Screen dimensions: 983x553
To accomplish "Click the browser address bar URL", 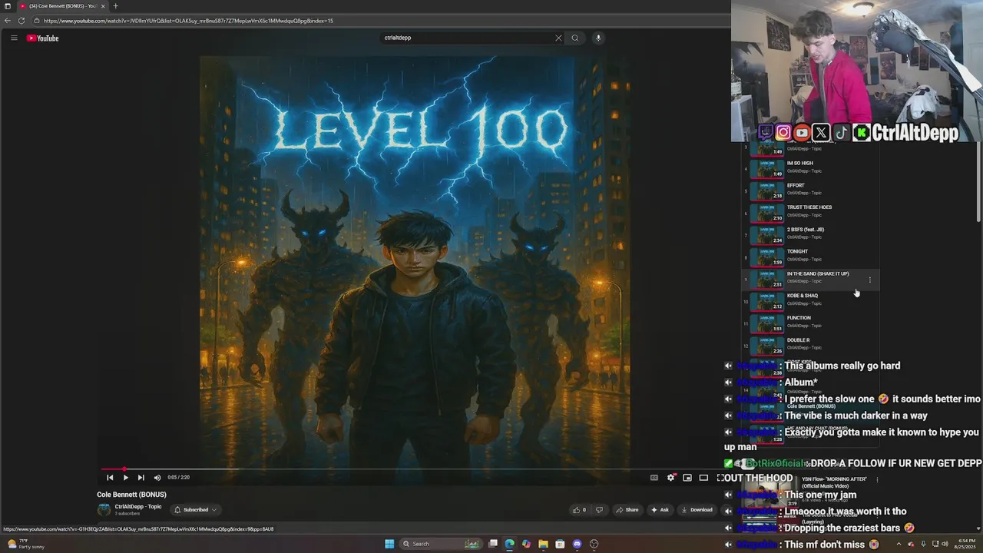I will pos(188,21).
